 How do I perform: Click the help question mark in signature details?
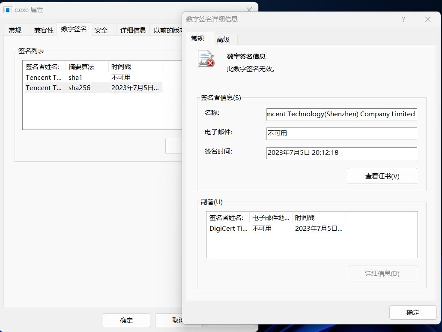tap(403, 19)
